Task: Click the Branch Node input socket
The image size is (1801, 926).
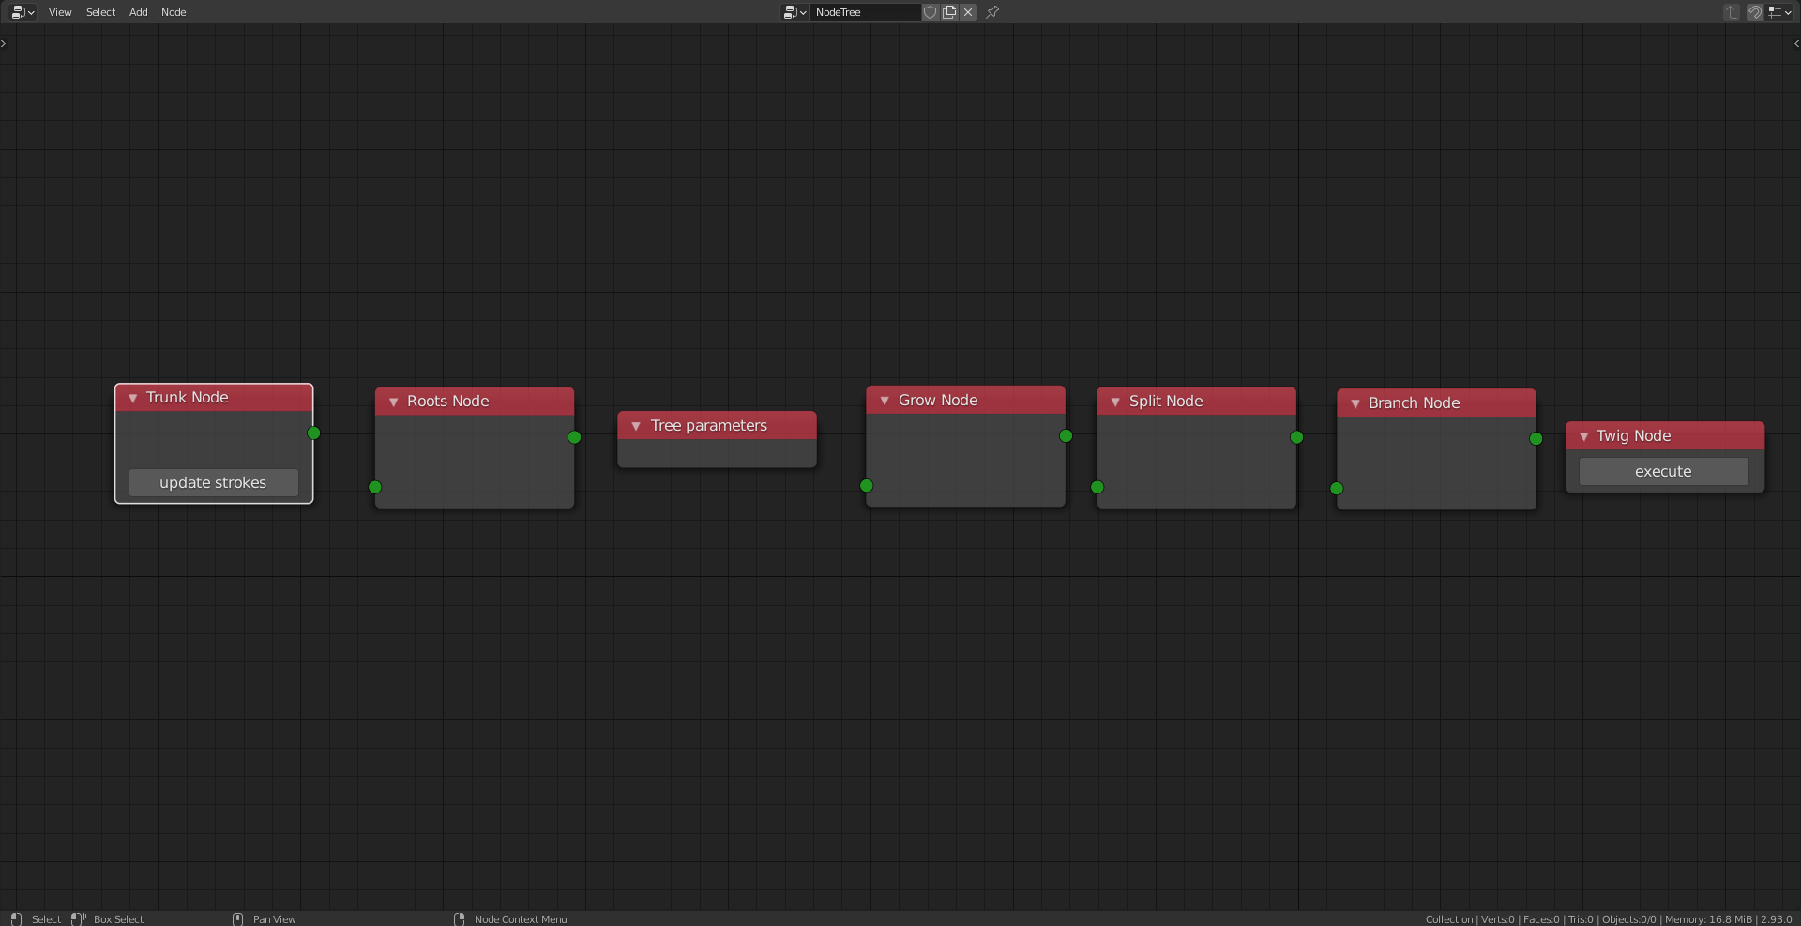Action: tap(1337, 489)
